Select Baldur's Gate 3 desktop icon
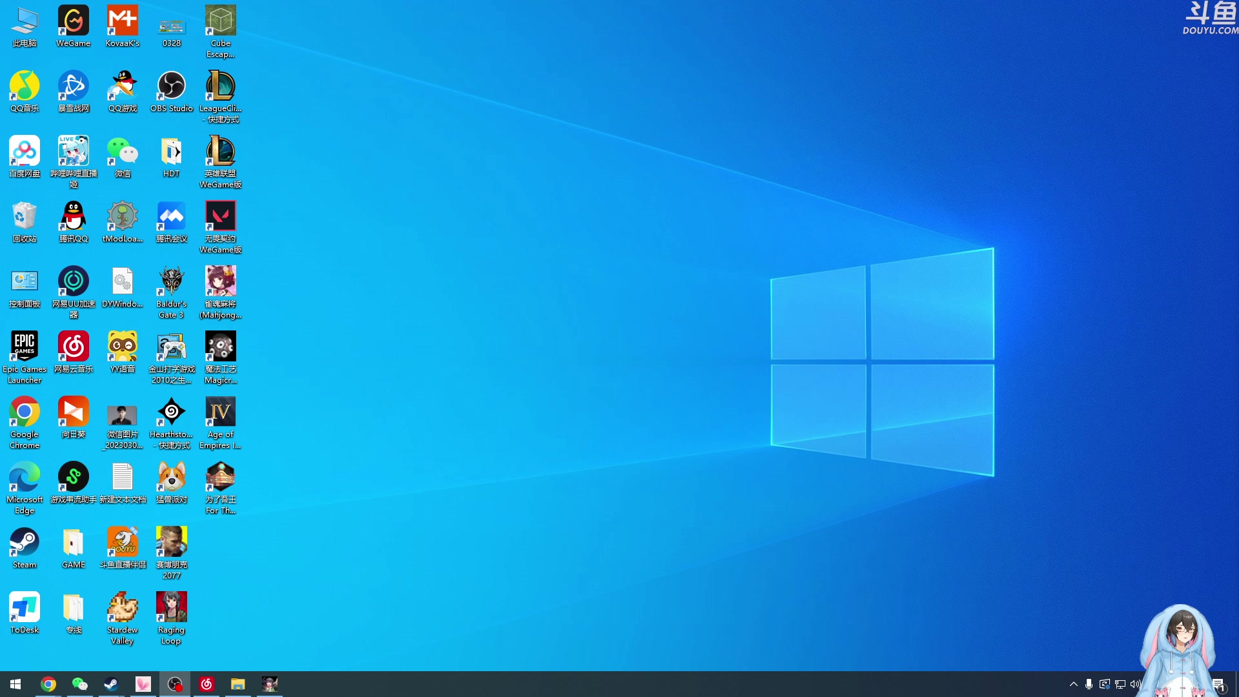 (x=172, y=292)
